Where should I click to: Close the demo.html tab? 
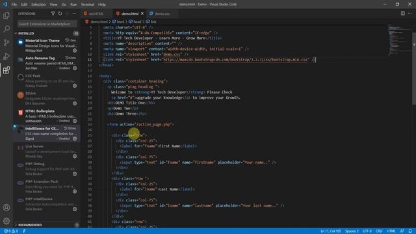(142, 14)
